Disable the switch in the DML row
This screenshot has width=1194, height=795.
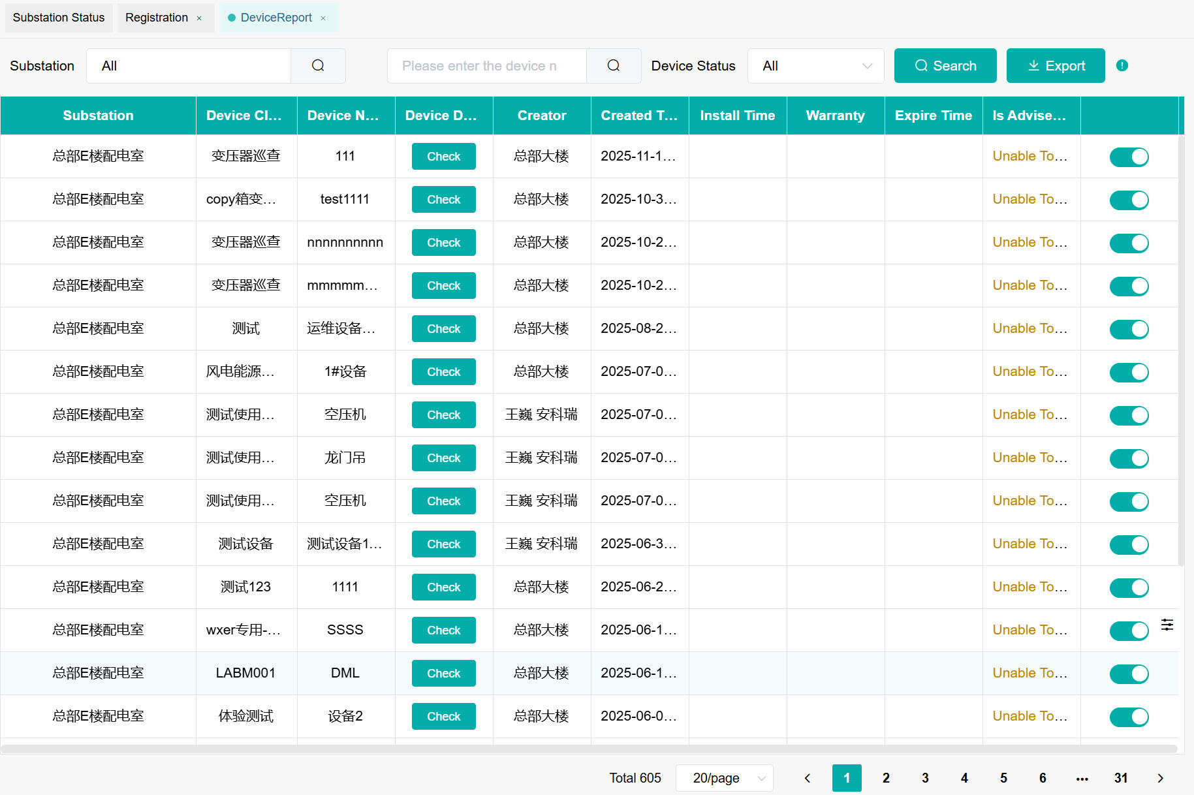pos(1129,674)
